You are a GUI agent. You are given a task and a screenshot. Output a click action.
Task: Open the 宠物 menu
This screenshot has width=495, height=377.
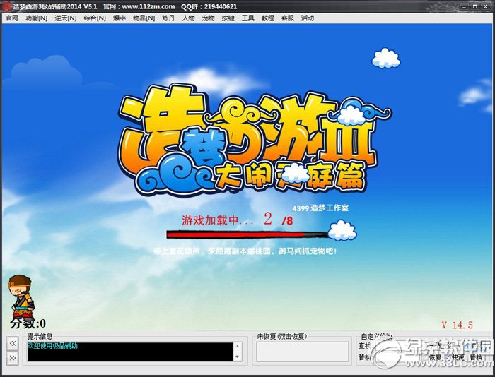[x=208, y=18]
